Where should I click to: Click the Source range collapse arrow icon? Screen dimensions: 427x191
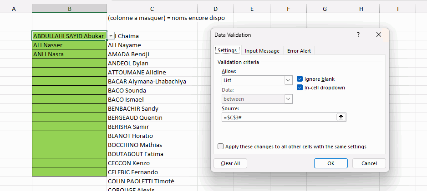tap(341, 117)
